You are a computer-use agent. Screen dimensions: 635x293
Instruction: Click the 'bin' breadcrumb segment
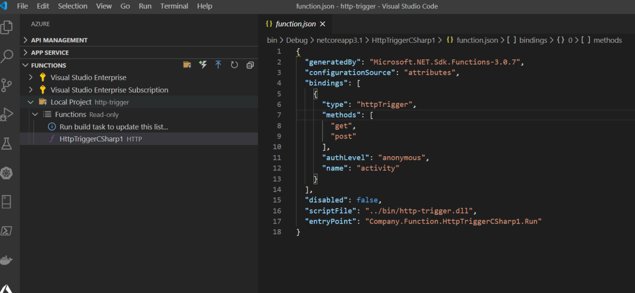pos(272,40)
